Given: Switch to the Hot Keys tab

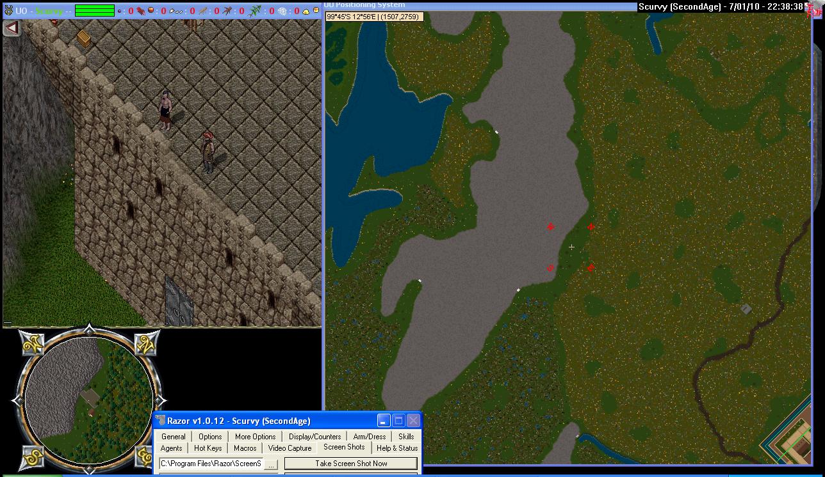Looking at the screenshot, I should (x=208, y=448).
